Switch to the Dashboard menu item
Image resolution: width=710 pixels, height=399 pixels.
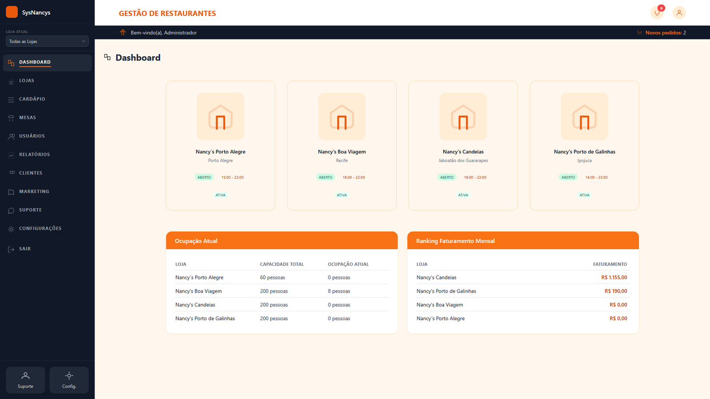(x=35, y=62)
